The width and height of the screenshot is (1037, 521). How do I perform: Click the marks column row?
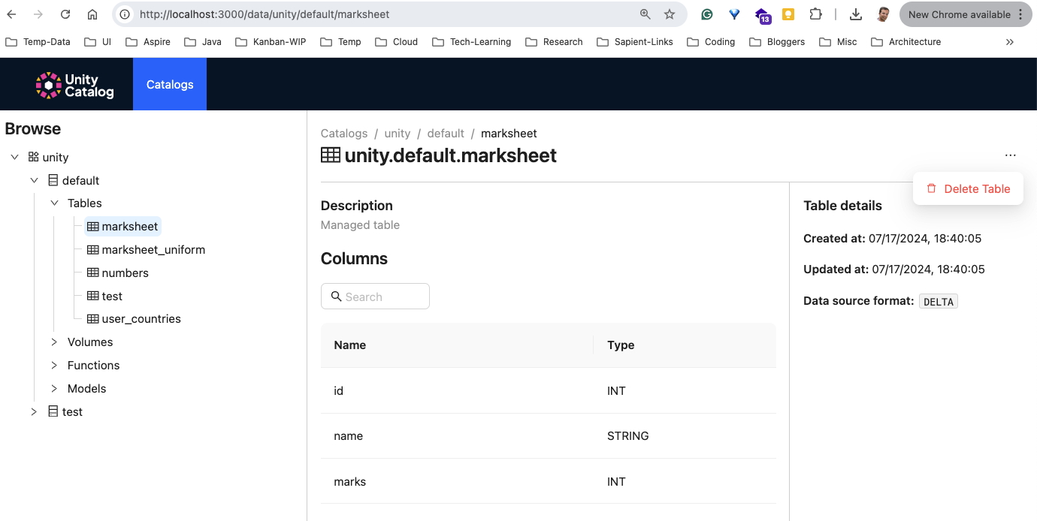[x=549, y=481]
